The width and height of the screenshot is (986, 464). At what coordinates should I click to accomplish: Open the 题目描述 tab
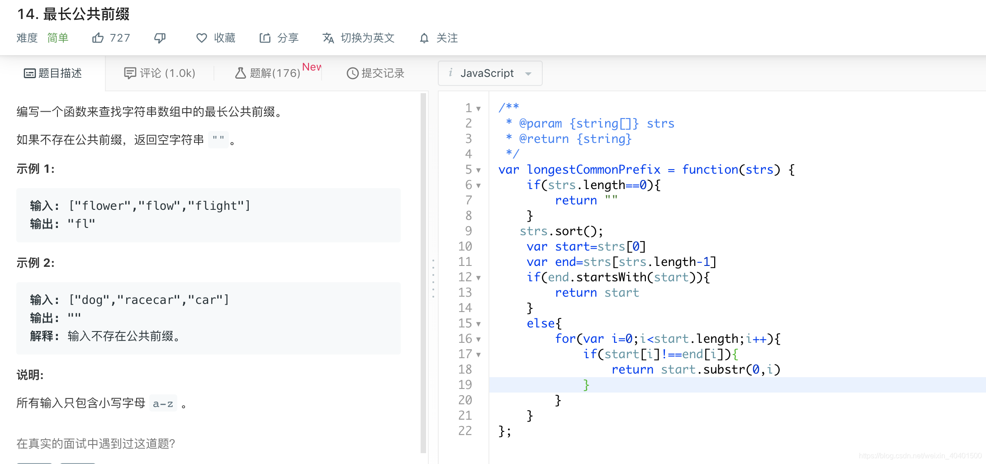[x=53, y=73]
